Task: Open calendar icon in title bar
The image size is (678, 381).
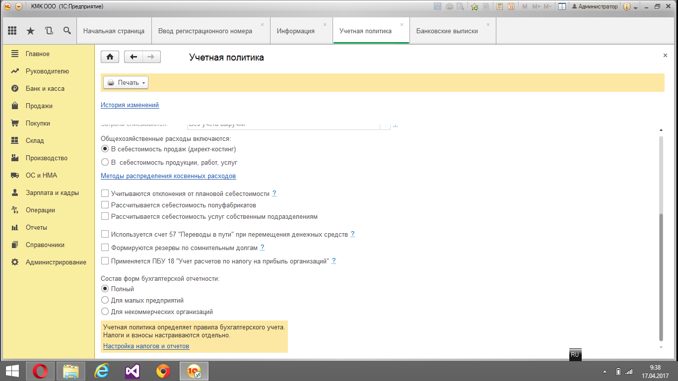Action: tap(511, 6)
